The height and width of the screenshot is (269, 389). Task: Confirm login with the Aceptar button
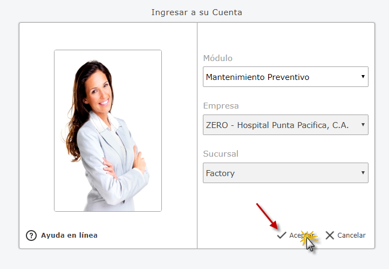coord(296,235)
